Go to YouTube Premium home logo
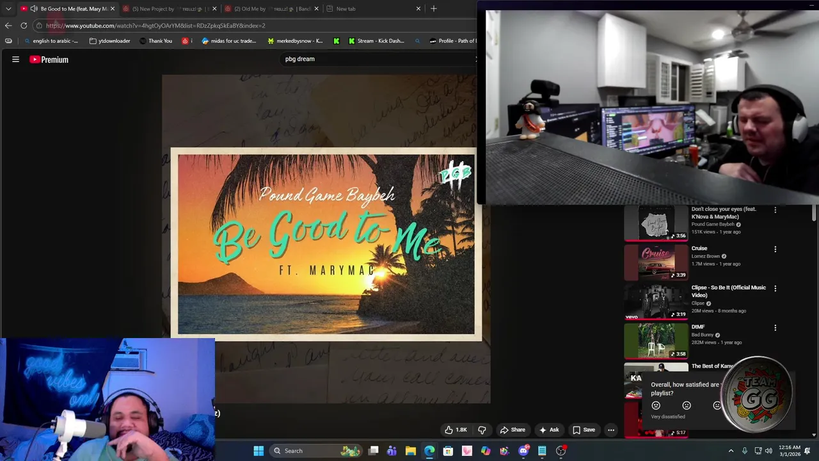 pyautogui.click(x=49, y=60)
